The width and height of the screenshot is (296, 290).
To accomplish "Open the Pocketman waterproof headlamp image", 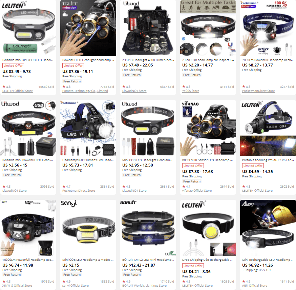I will point(88,128).
